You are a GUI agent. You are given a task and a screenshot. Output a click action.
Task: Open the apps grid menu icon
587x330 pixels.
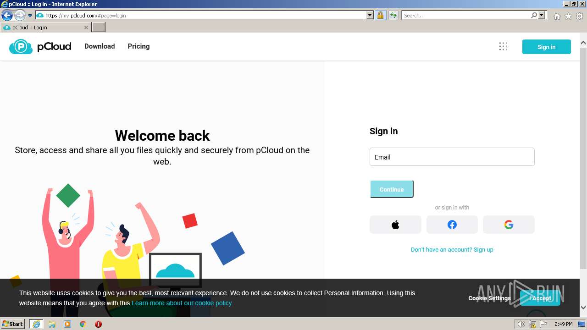[x=503, y=46]
